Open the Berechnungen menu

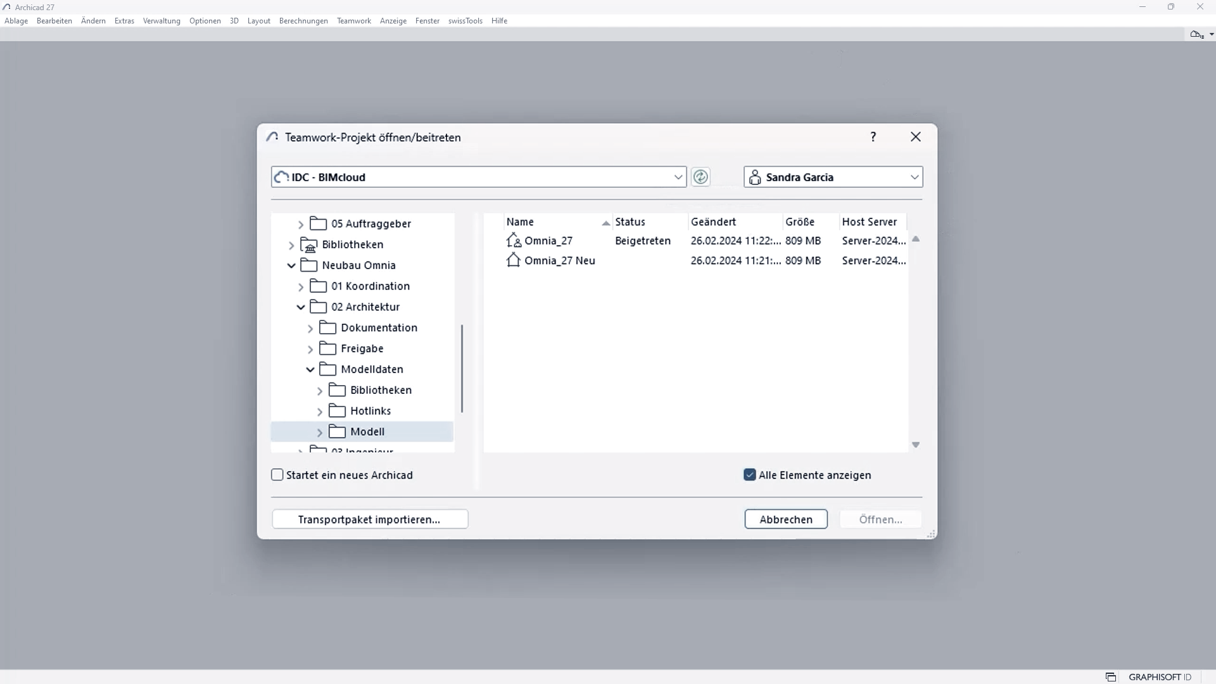pos(303,21)
